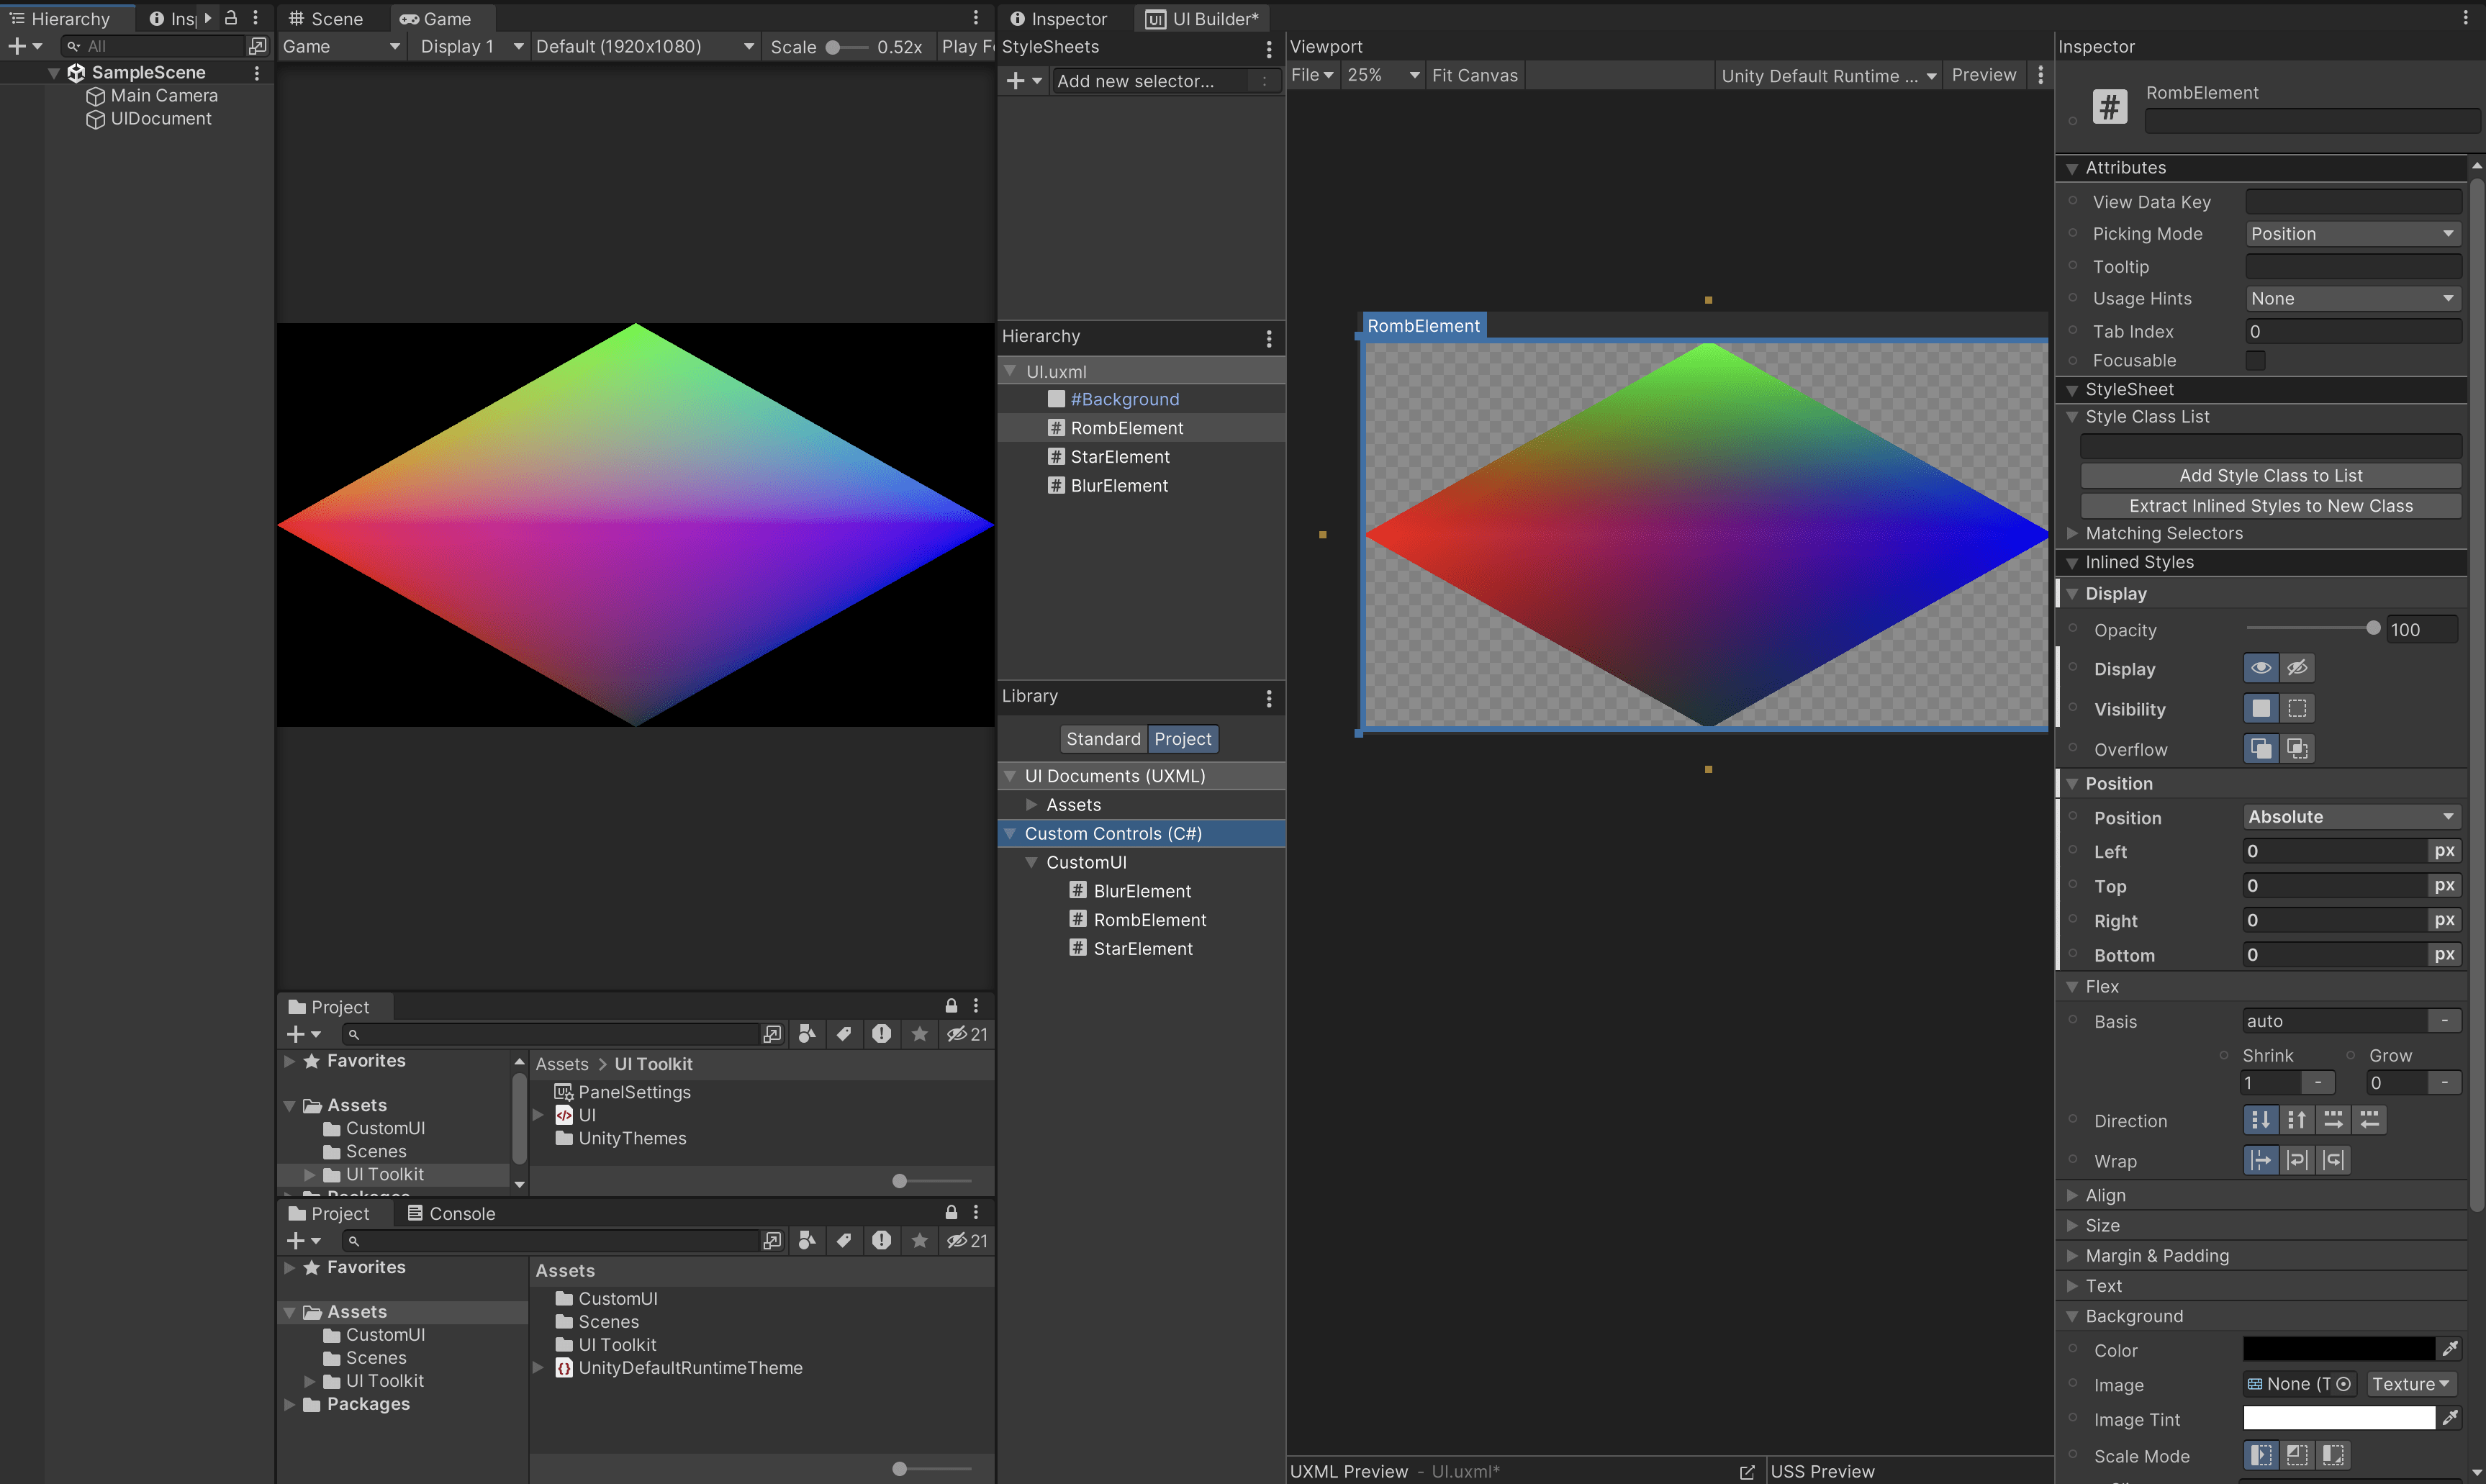
Task: Open Unity Default Runtime theme dropdown
Action: click(x=1828, y=75)
